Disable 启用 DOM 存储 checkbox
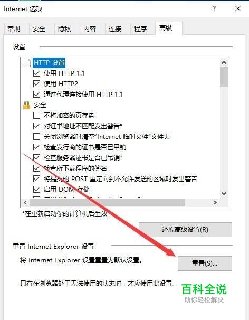249x320 pixels. click(36, 189)
